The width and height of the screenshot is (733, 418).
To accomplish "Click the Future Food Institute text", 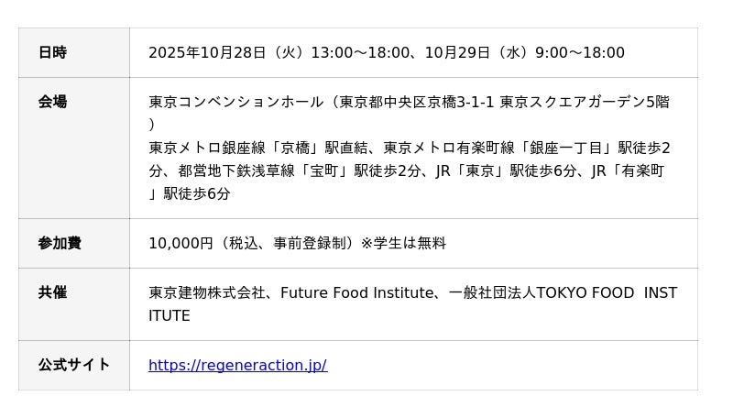I will coord(356,293).
